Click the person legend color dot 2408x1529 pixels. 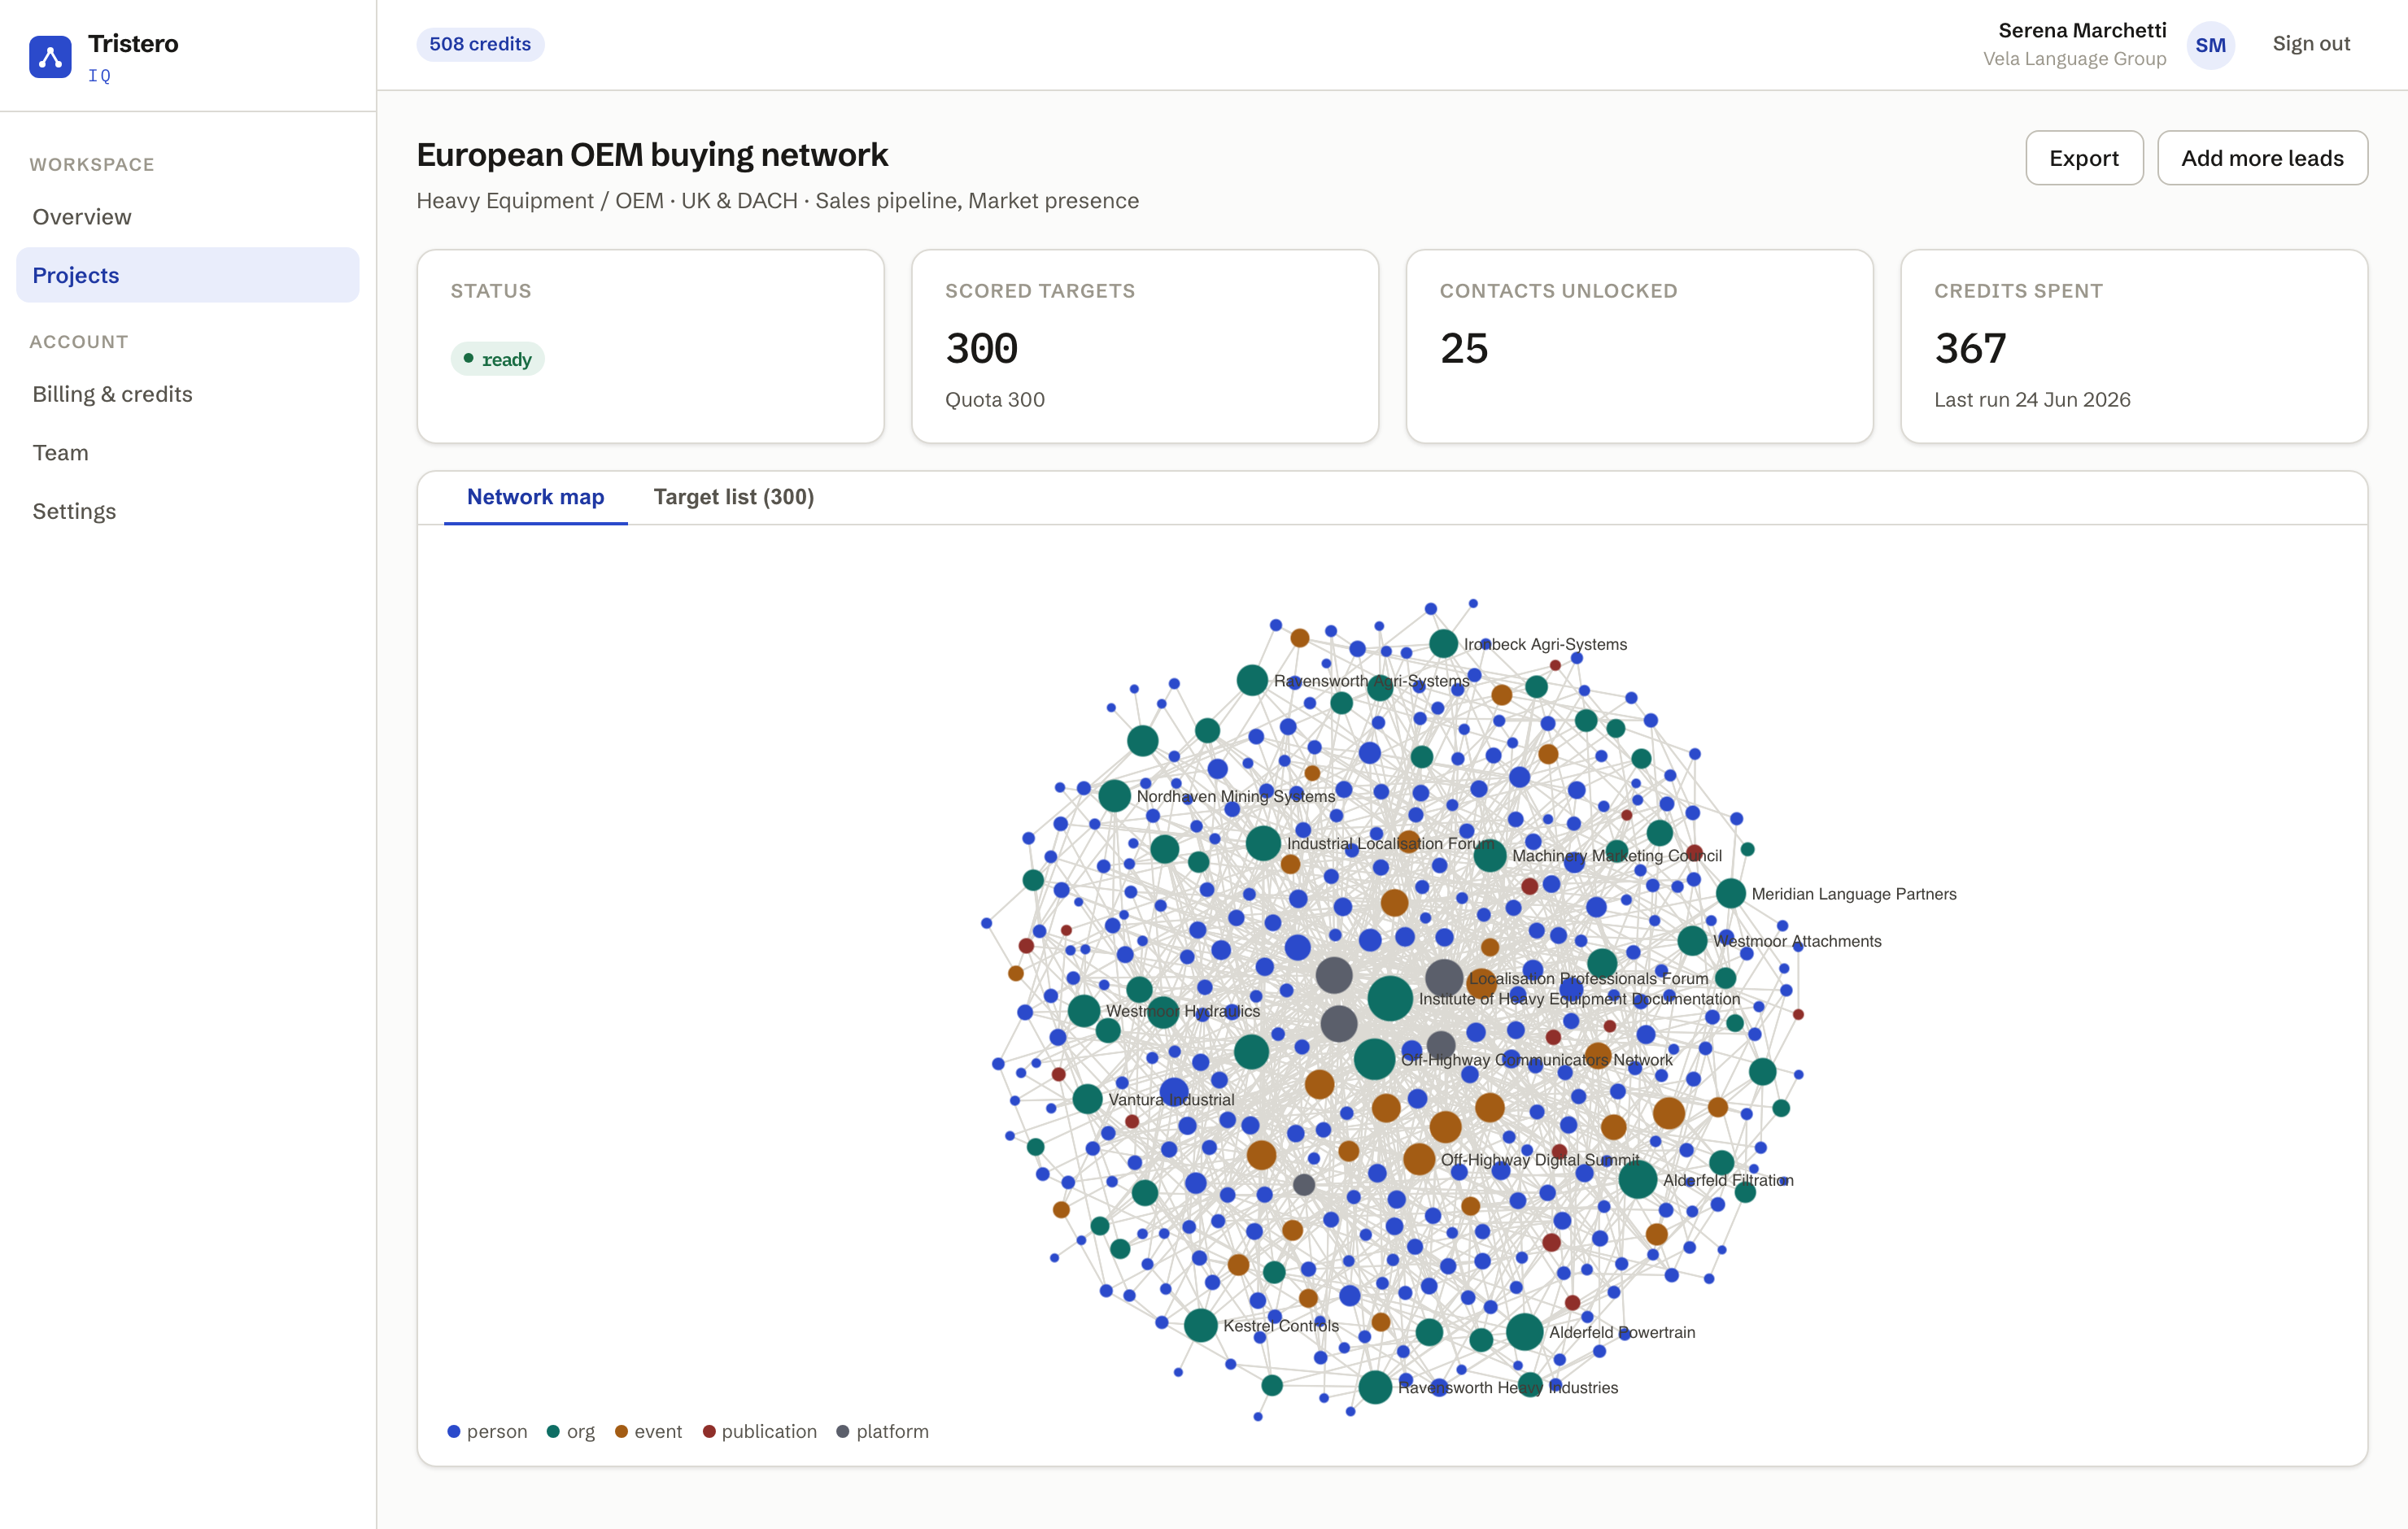453,1431
